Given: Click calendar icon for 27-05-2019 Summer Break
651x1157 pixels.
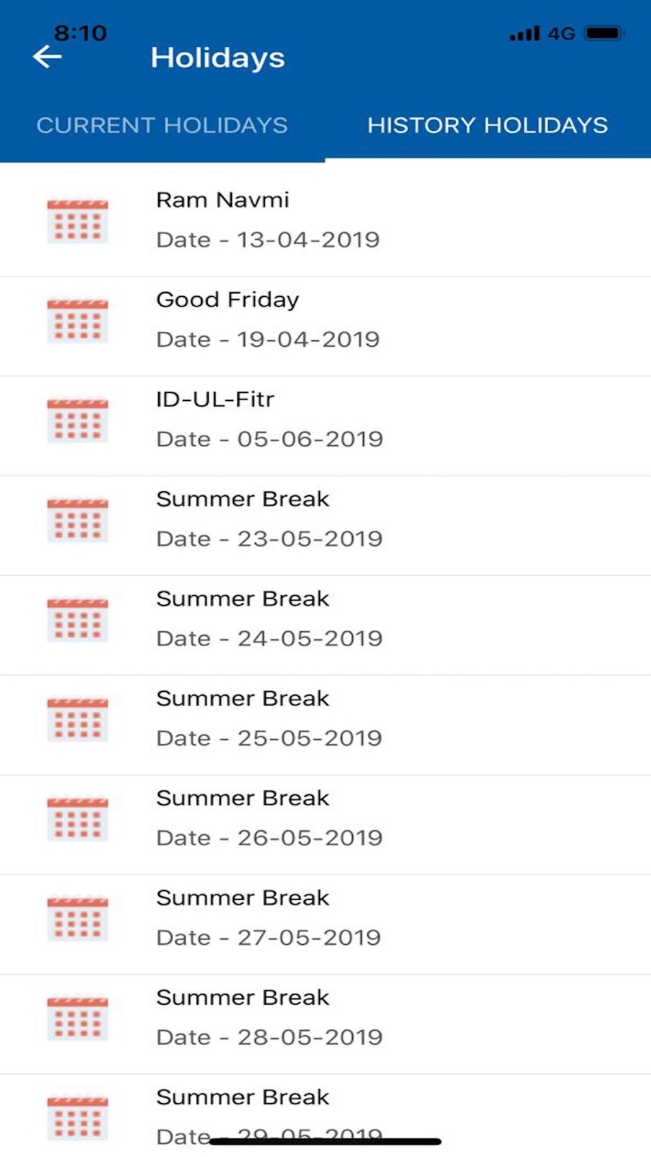Looking at the screenshot, I should pyautogui.click(x=77, y=918).
